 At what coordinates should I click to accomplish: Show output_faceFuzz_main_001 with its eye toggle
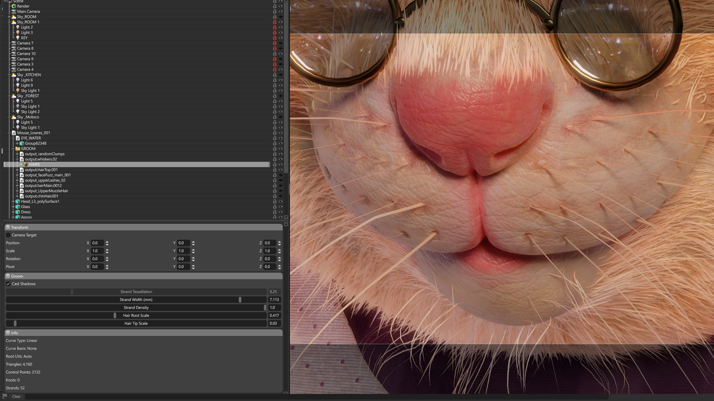(281, 175)
